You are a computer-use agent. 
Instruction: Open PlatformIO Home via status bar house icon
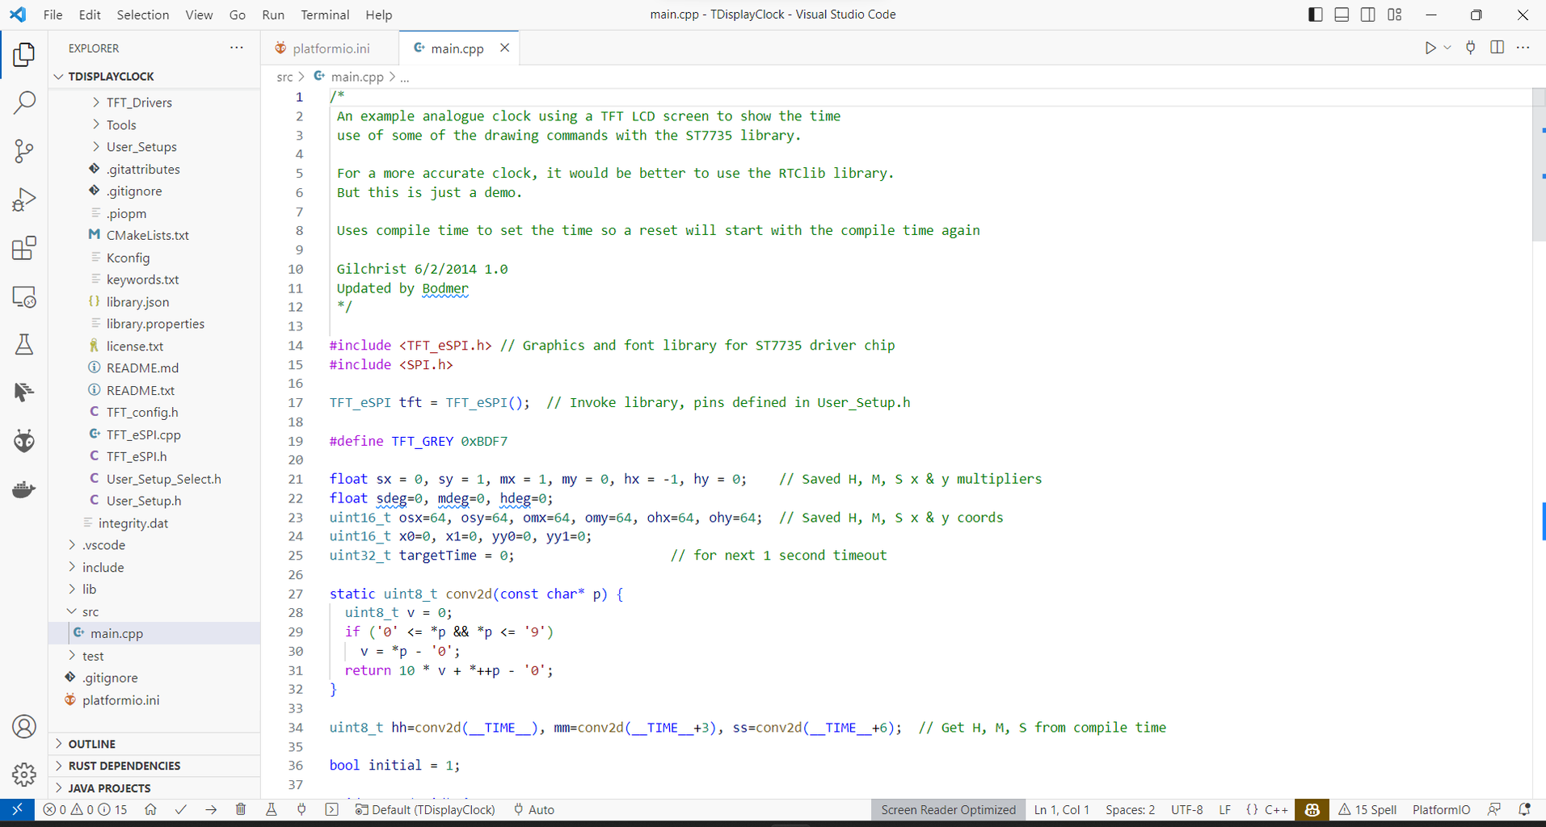150,809
